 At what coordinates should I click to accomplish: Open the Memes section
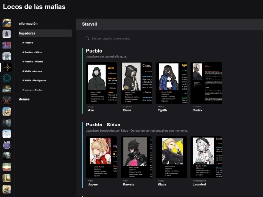coord(24,99)
